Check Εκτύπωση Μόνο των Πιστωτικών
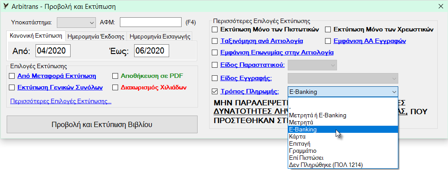Screen dimensions: 448x170 click(214, 29)
